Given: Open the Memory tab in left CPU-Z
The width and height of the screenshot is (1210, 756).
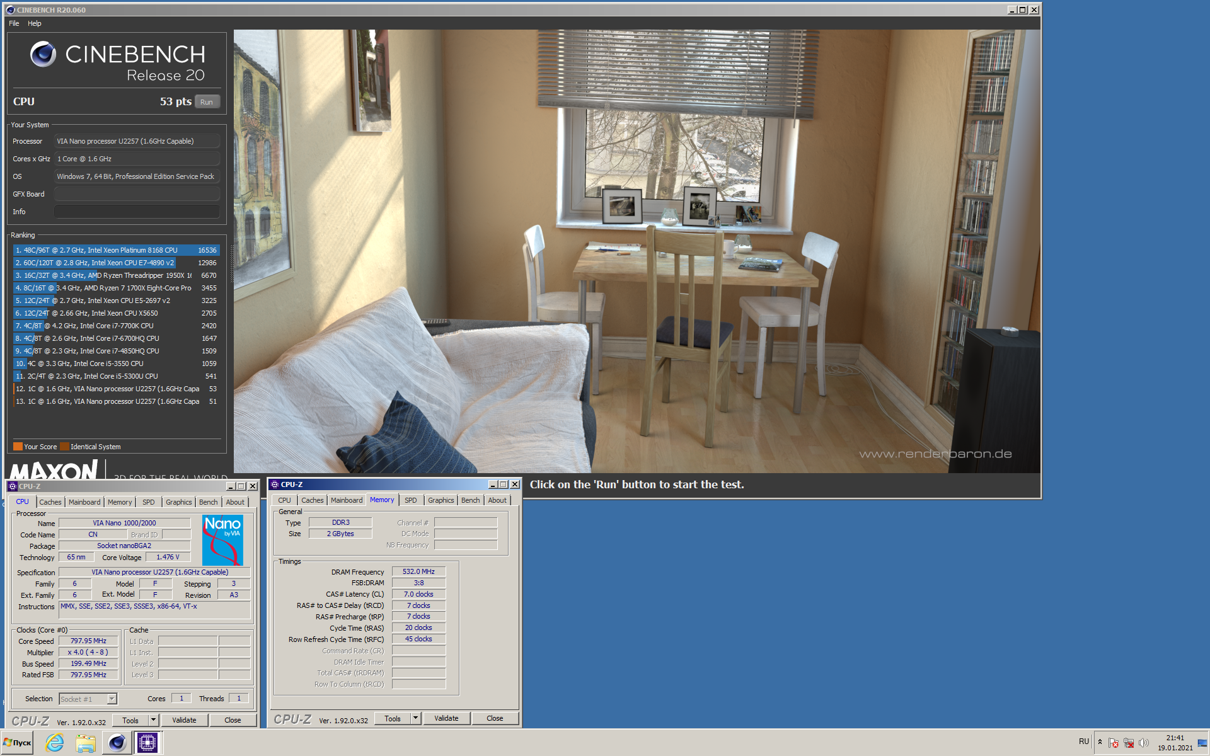Looking at the screenshot, I should (120, 502).
